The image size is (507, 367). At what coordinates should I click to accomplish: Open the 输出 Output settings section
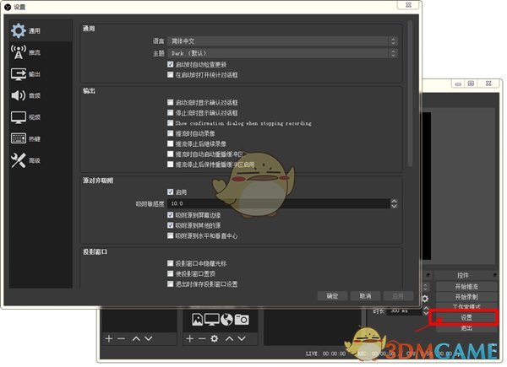[x=41, y=74]
